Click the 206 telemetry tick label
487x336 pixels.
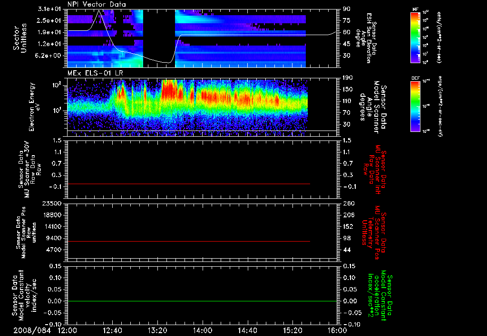point(348,215)
